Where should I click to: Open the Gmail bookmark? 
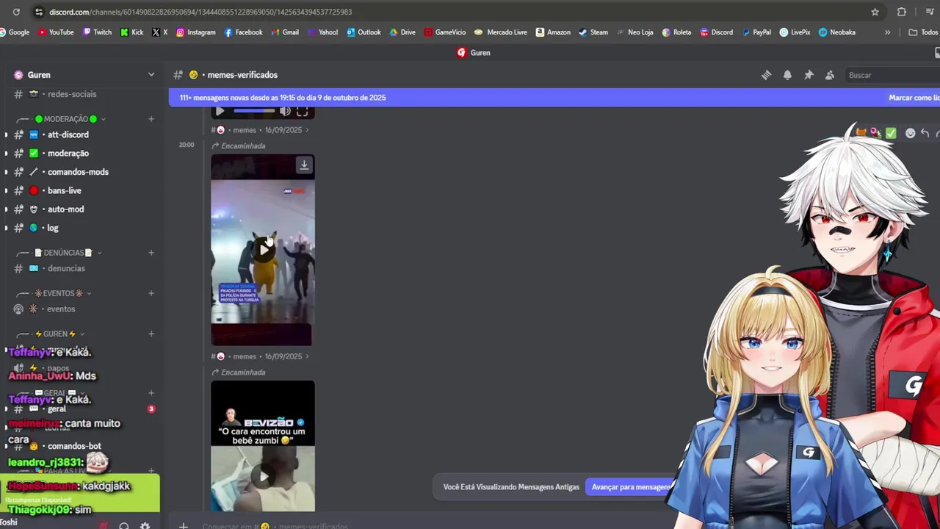285,32
